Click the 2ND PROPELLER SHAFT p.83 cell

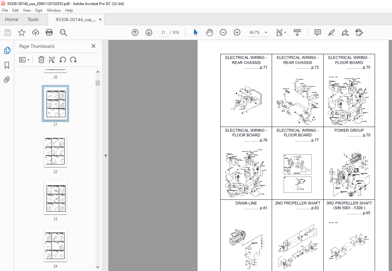click(298, 235)
